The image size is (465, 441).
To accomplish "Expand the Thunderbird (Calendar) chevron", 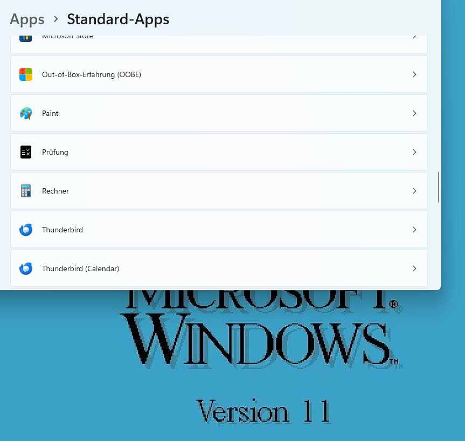I will (x=414, y=268).
